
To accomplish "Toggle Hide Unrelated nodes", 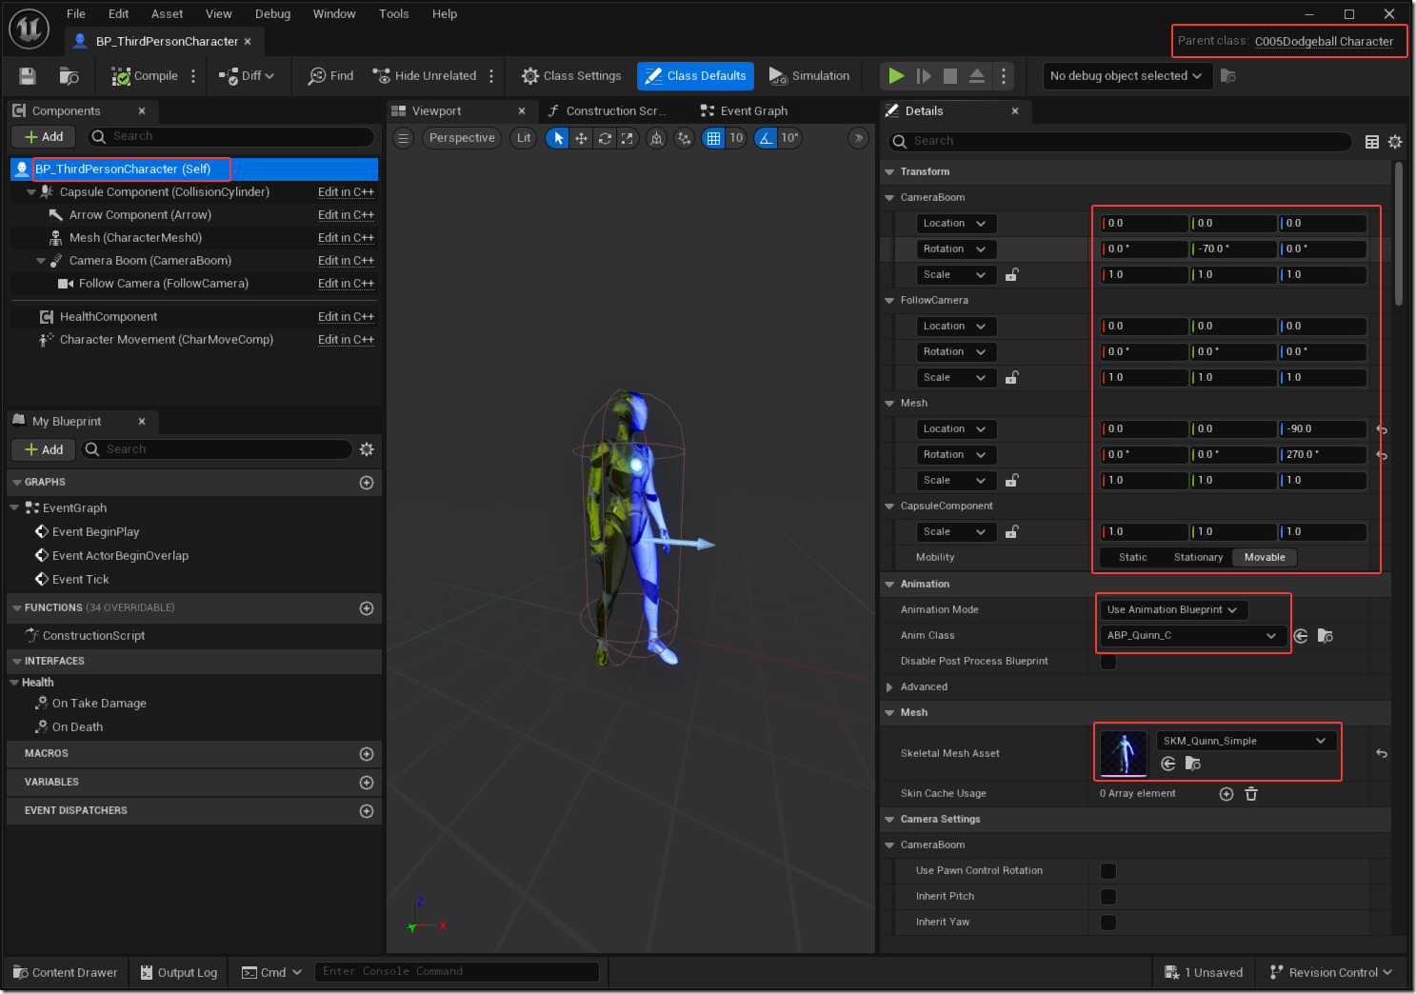I will click(425, 76).
